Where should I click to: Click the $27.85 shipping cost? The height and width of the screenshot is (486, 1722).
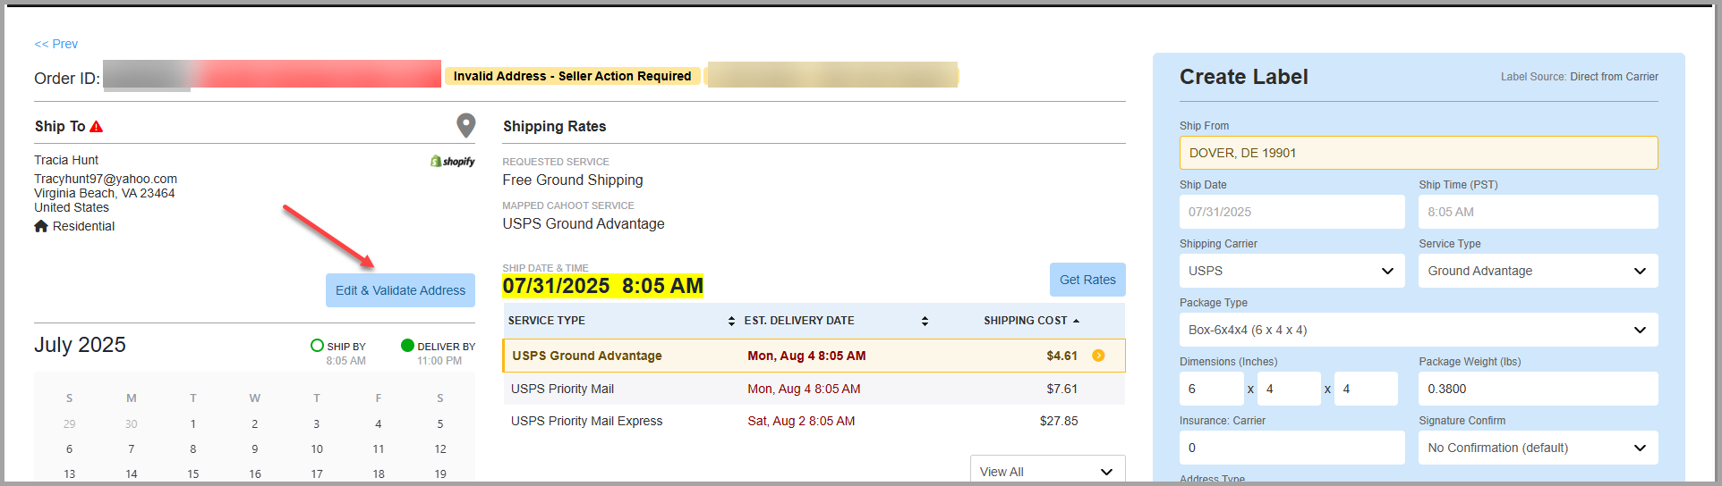coord(1059,421)
